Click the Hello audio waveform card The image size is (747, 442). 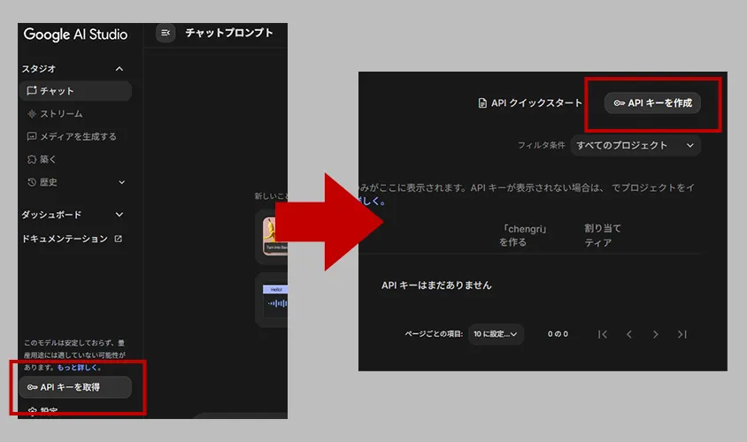(275, 301)
